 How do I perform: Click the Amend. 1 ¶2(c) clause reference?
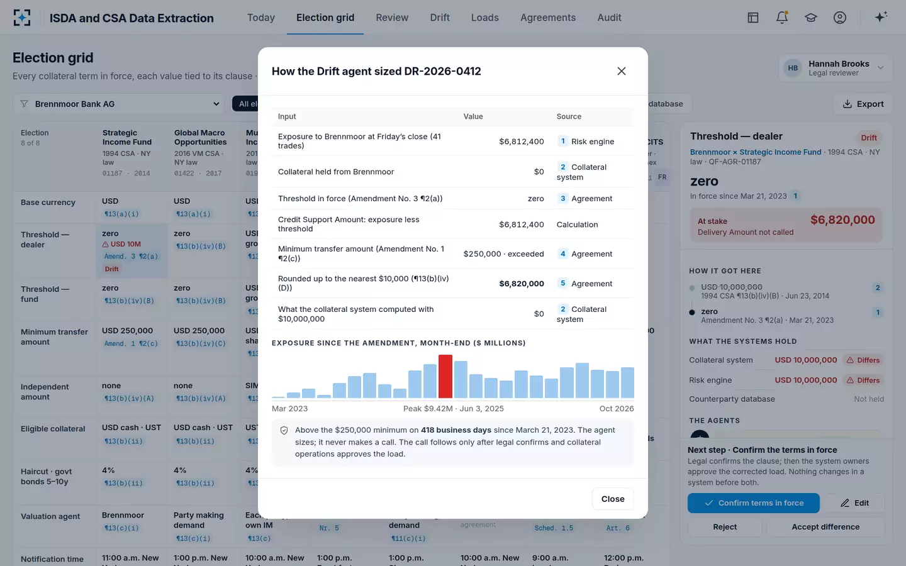coord(131,343)
